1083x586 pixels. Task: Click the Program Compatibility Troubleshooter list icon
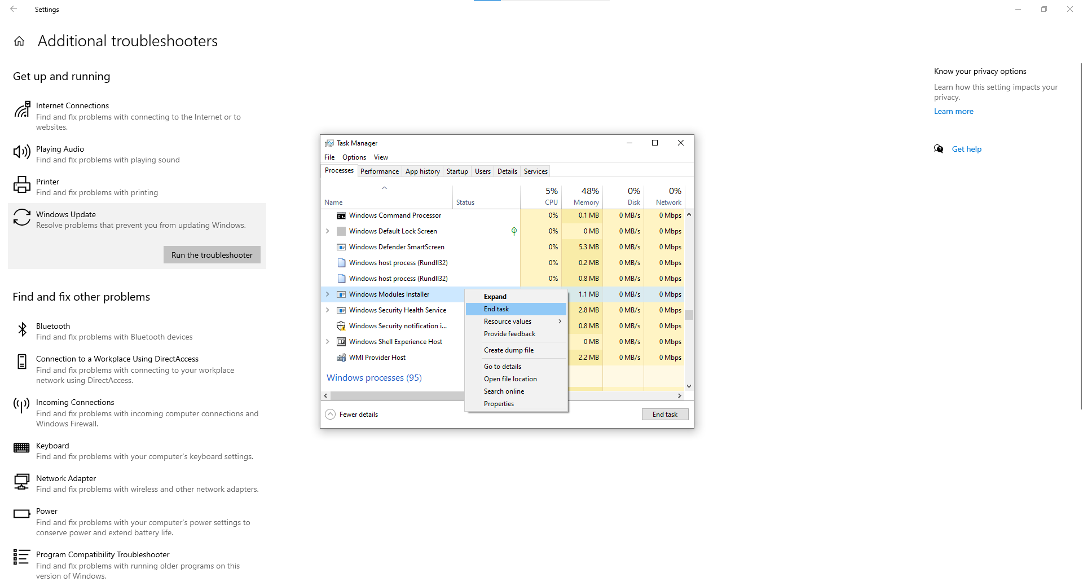22,557
